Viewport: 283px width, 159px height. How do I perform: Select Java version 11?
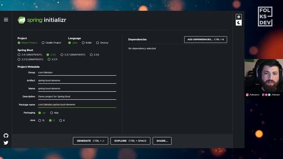point(52,121)
